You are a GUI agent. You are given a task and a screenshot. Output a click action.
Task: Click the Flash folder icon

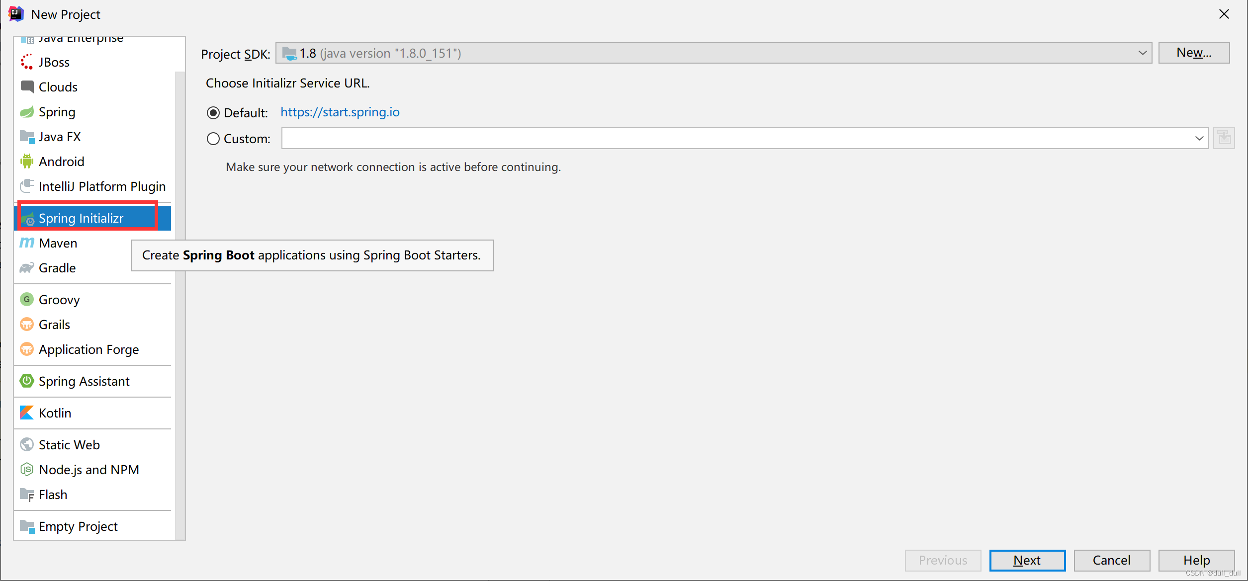pos(27,495)
